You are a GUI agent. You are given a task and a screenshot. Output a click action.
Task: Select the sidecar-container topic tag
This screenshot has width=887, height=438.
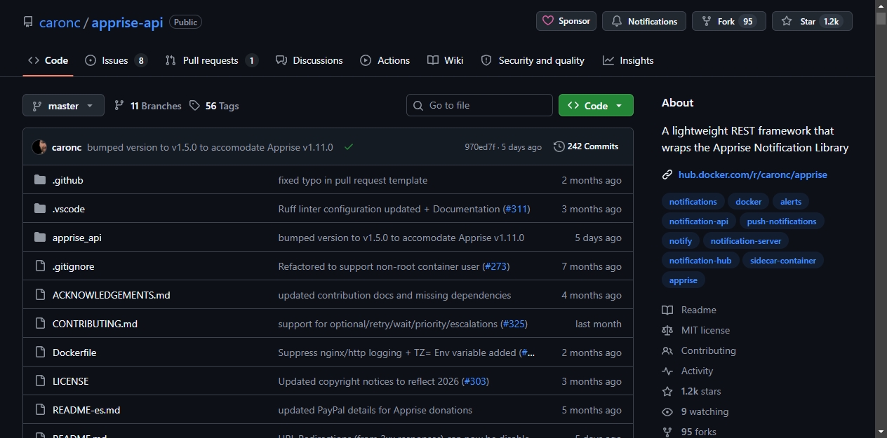pos(783,261)
